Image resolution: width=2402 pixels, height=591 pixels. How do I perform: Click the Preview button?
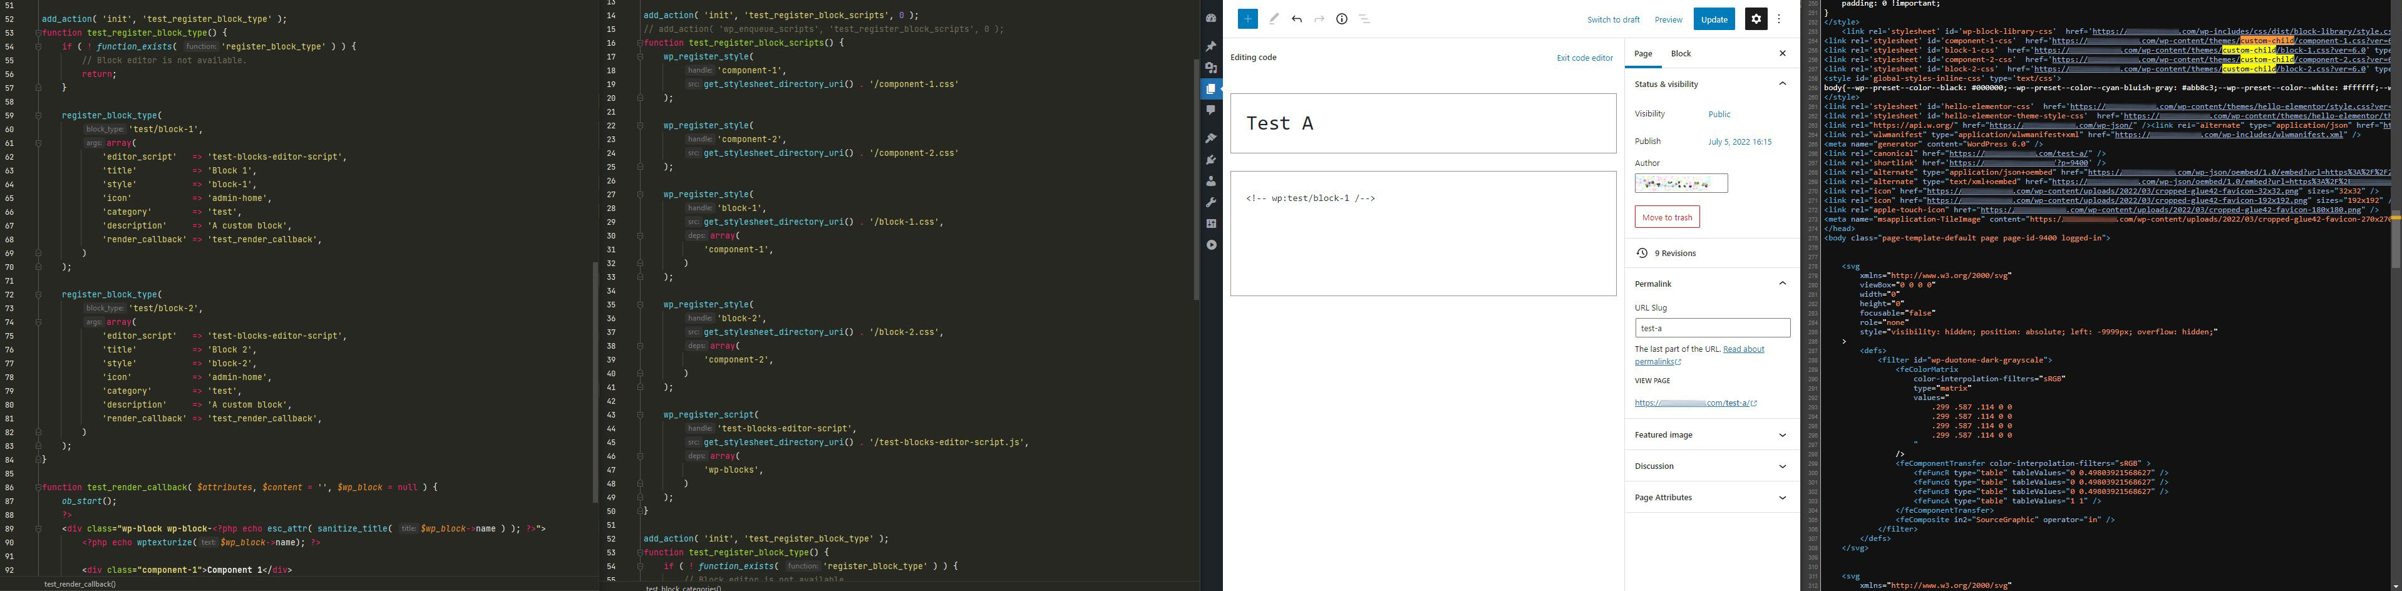pos(1668,19)
